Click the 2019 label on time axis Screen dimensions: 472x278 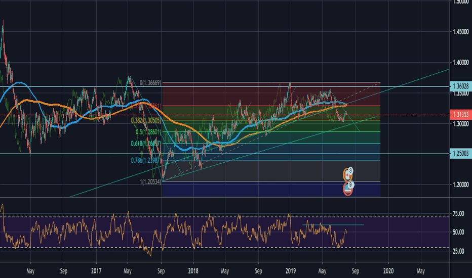coord(291,271)
